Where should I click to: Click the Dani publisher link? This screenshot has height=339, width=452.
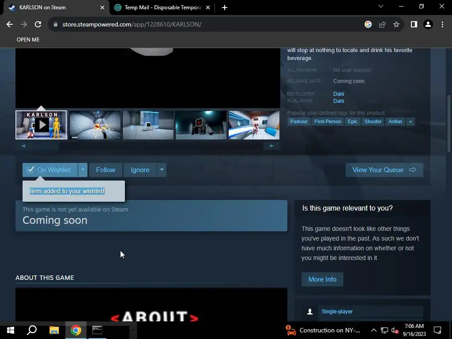(339, 101)
